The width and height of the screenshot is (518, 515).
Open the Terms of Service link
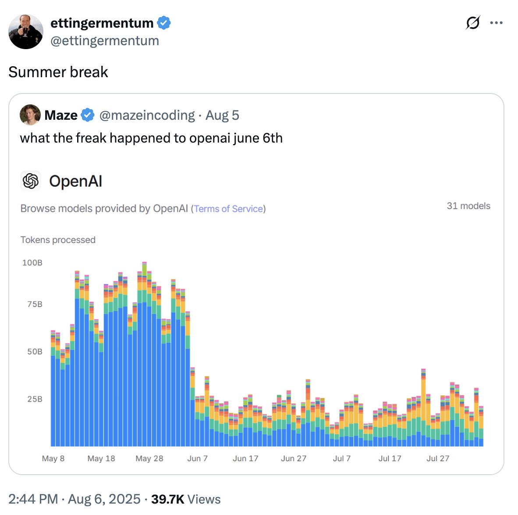coord(228,209)
